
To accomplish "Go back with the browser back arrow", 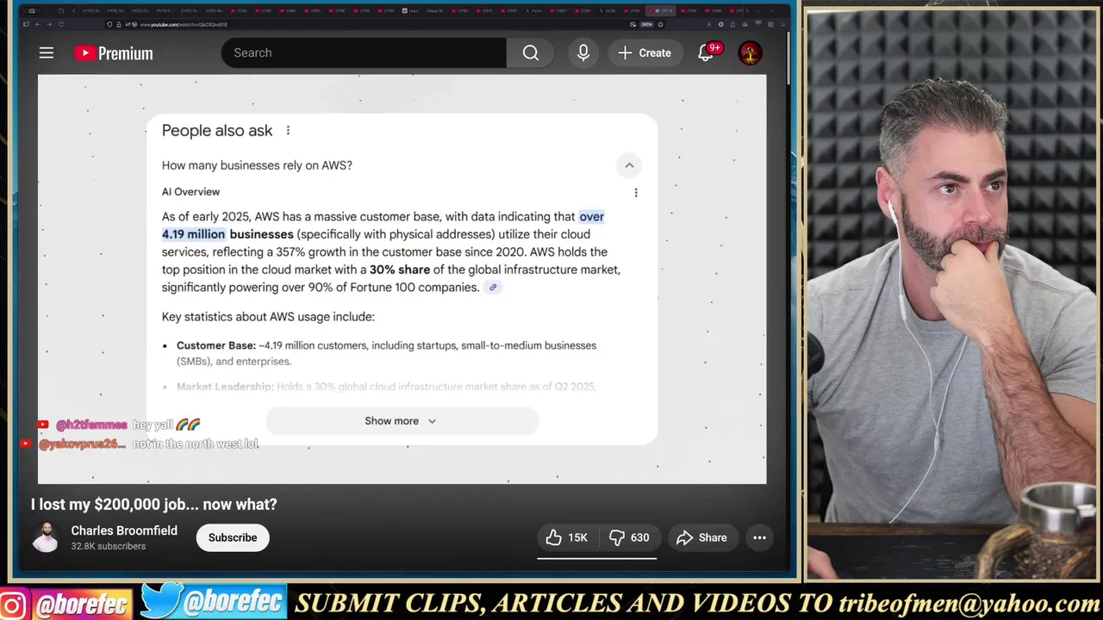I will (x=38, y=24).
